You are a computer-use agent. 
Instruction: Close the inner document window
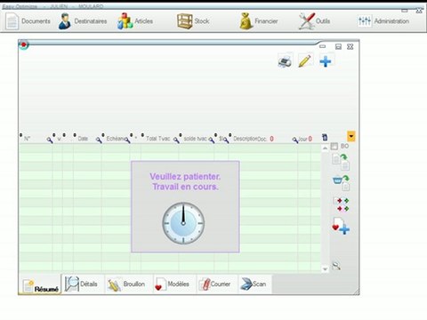(x=350, y=46)
